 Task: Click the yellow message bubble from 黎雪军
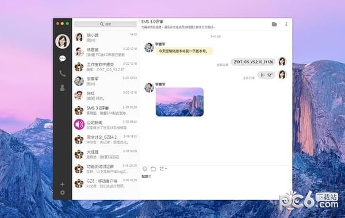coord(184,51)
